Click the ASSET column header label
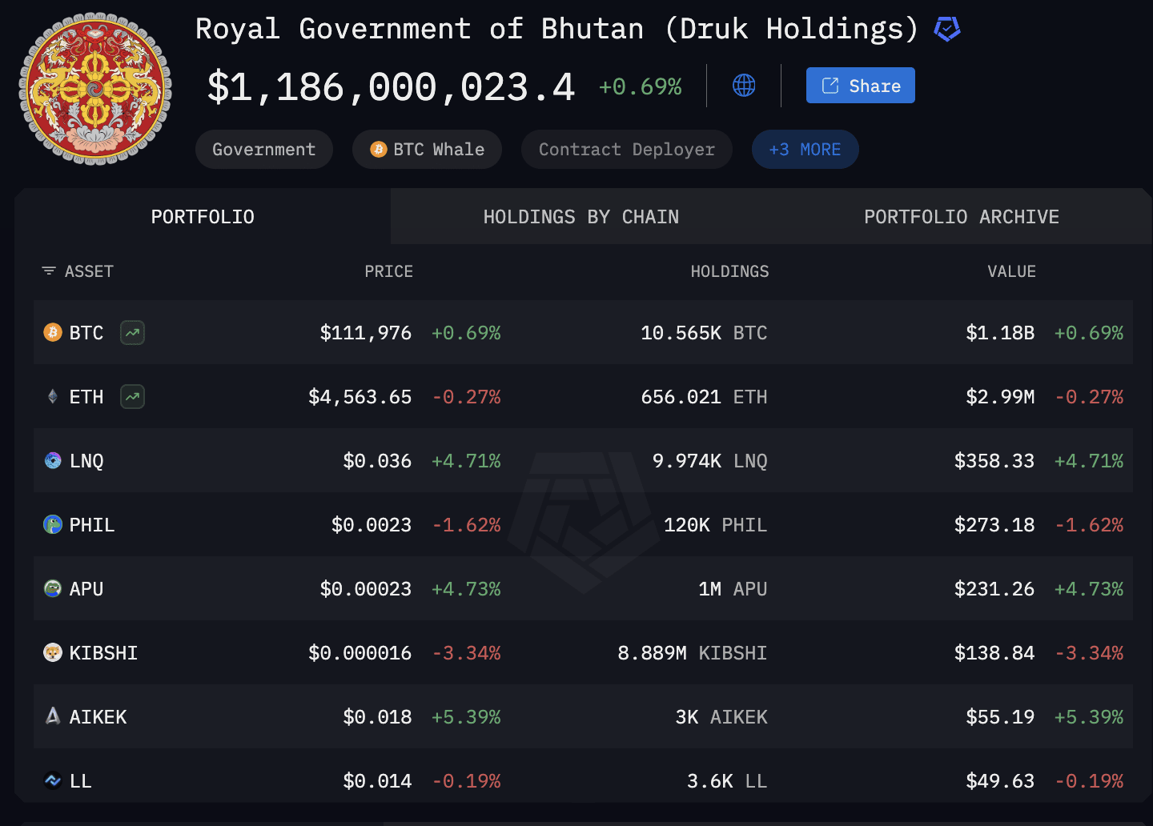Screen dimensions: 1153x826 click(89, 271)
